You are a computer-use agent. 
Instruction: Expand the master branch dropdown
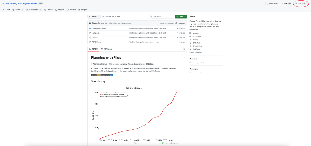tap(94, 17)
